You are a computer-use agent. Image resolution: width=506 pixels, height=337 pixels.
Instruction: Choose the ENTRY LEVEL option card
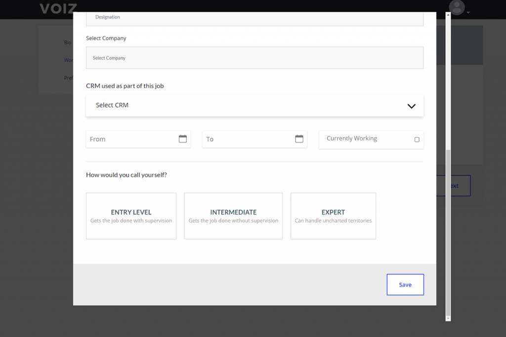tap(131, 216)
